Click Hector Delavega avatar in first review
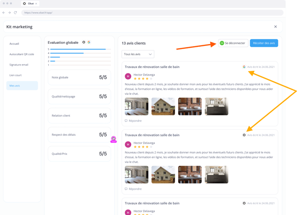Screen dimensions: 297x215 click(128, 76)
